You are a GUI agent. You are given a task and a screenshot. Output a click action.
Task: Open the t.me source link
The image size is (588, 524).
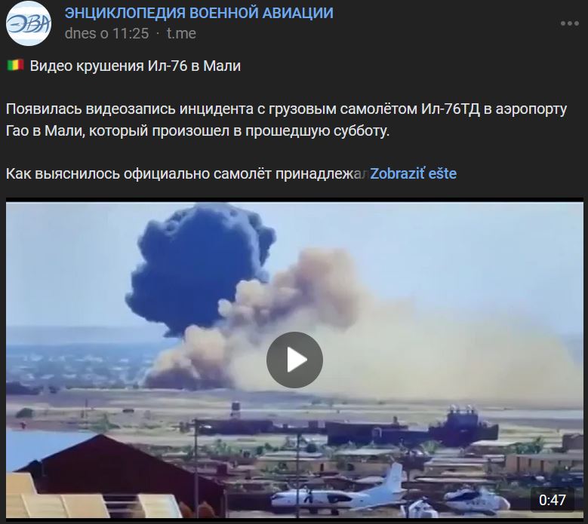pyautogui.click(x=181, y=34)
